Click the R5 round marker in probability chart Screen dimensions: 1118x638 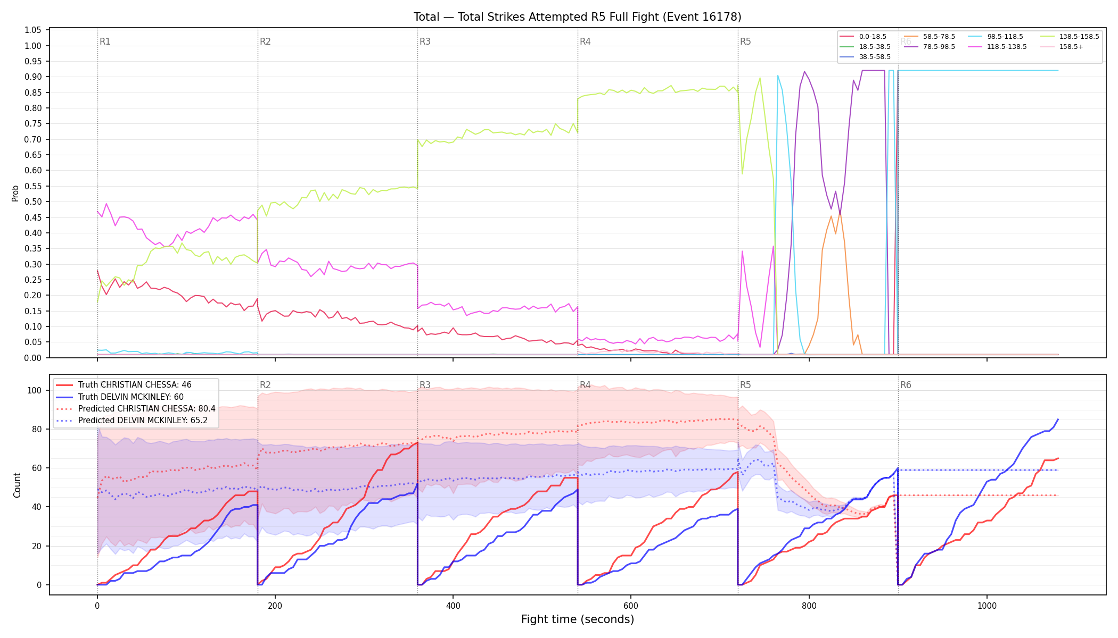click(745, 41)
